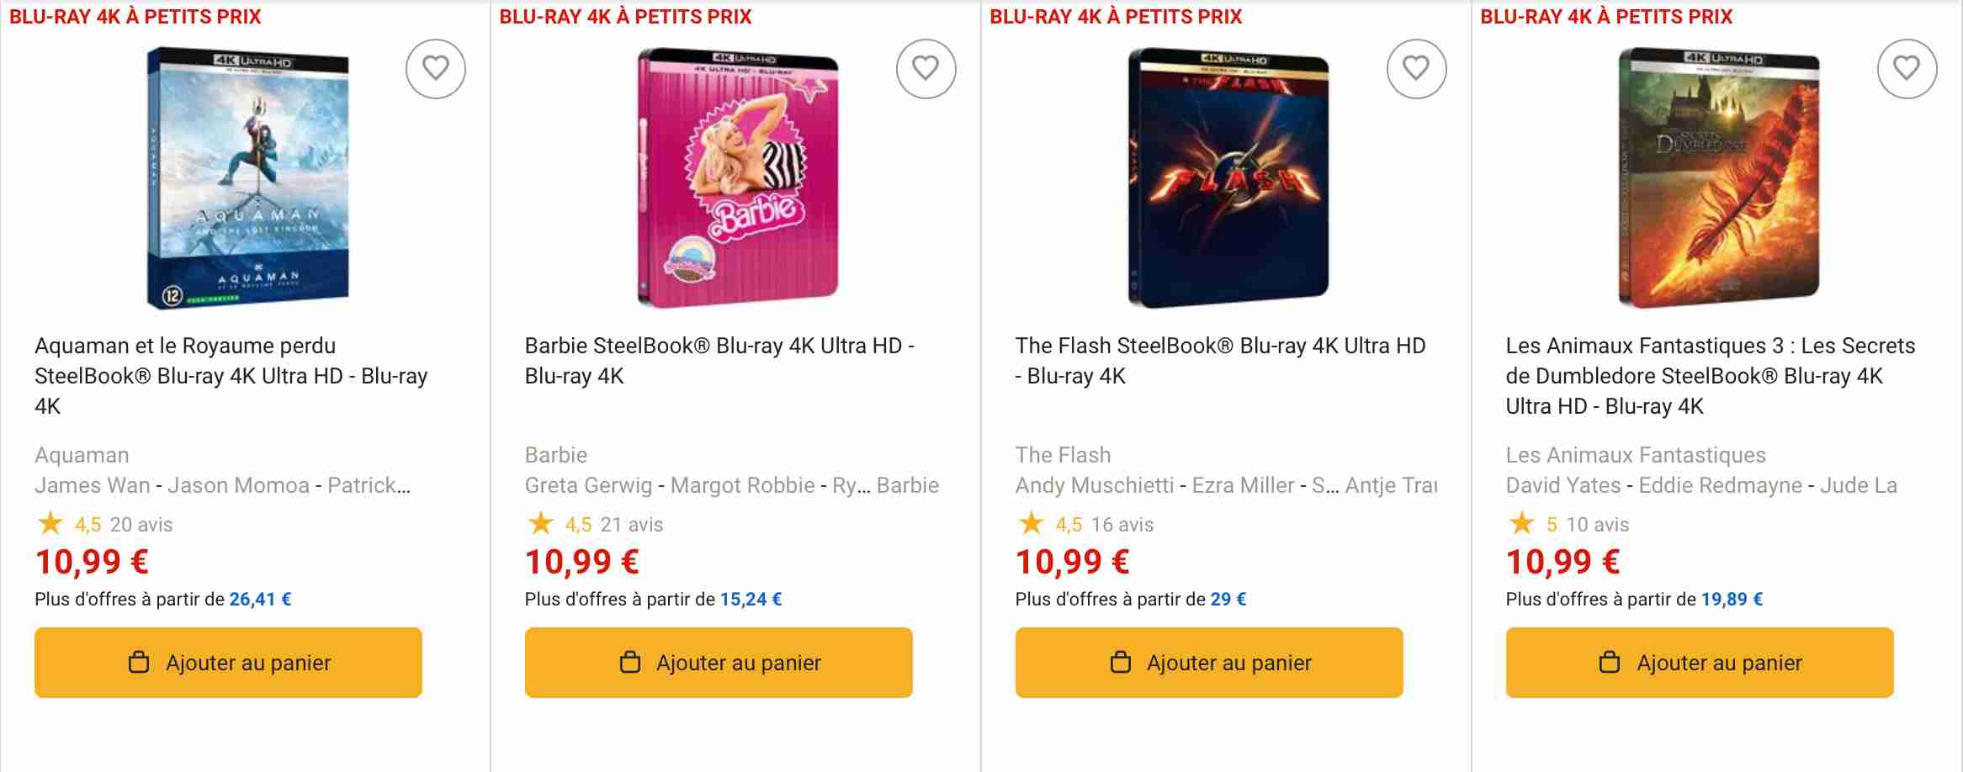Click the heart icon for Dumbledore SteelBook
The height and width of the screenshot is (772, 1963).
[1907, 69]
